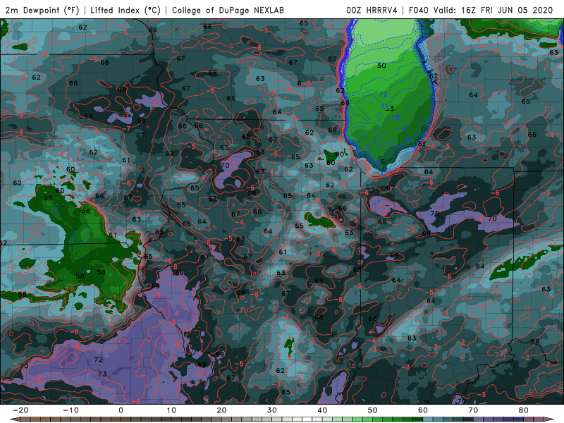Image resolution: width=564 pixels, height=423 pixels.
Task: Click the left arrow end of color scale
Action: (x=13, y=419)
